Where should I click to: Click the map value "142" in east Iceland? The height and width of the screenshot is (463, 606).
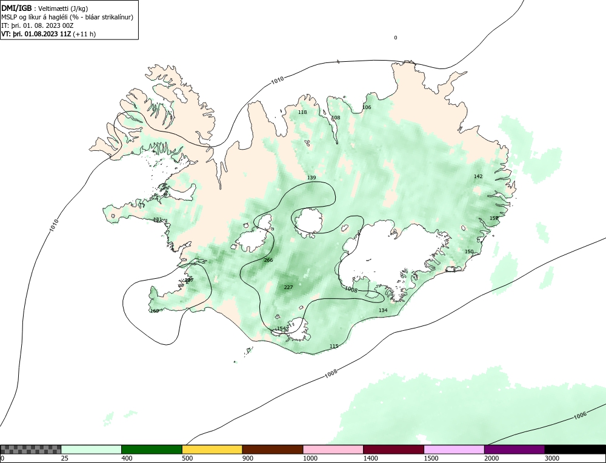pyautogui.click(x=478, y=176)
